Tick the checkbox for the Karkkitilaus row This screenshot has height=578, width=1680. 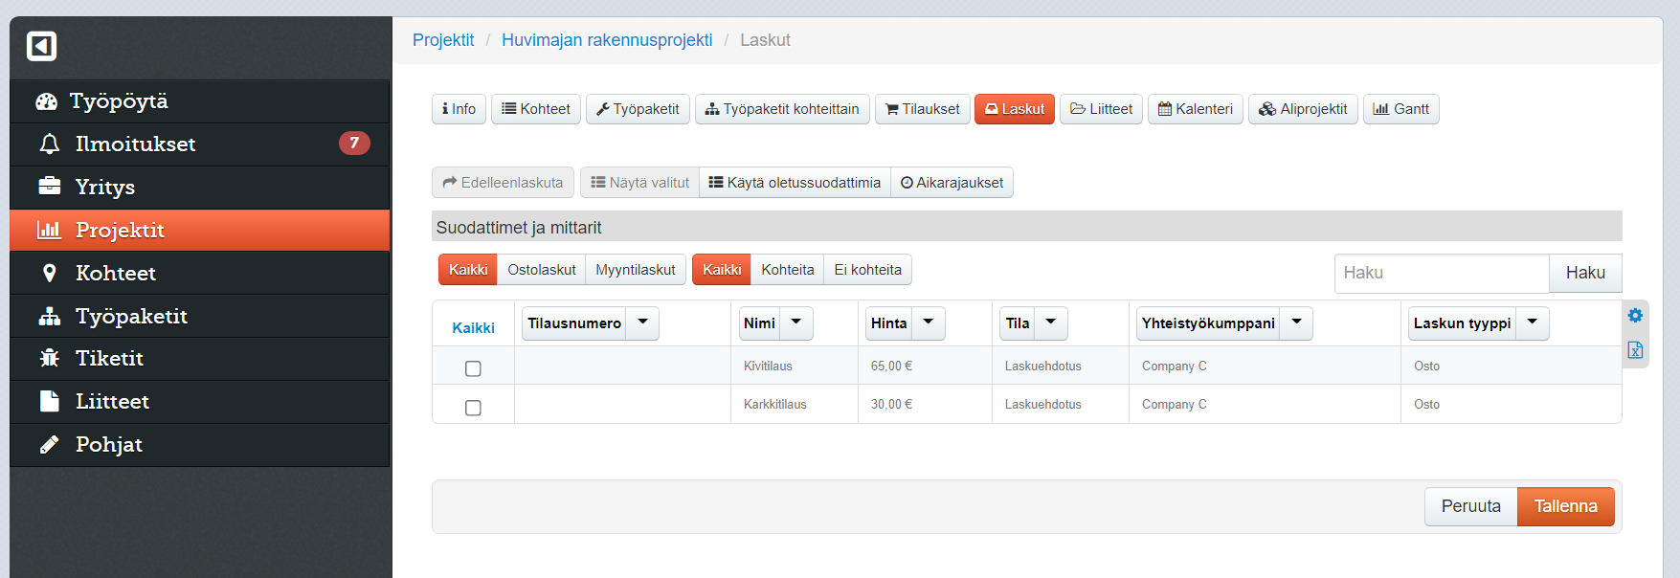pos(473,408)
